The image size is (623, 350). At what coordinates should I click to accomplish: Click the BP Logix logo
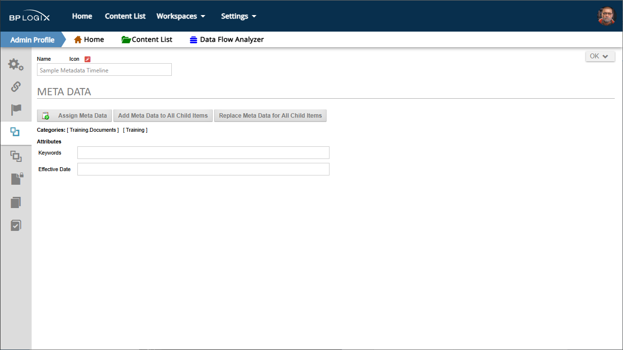tap(29, 17)
